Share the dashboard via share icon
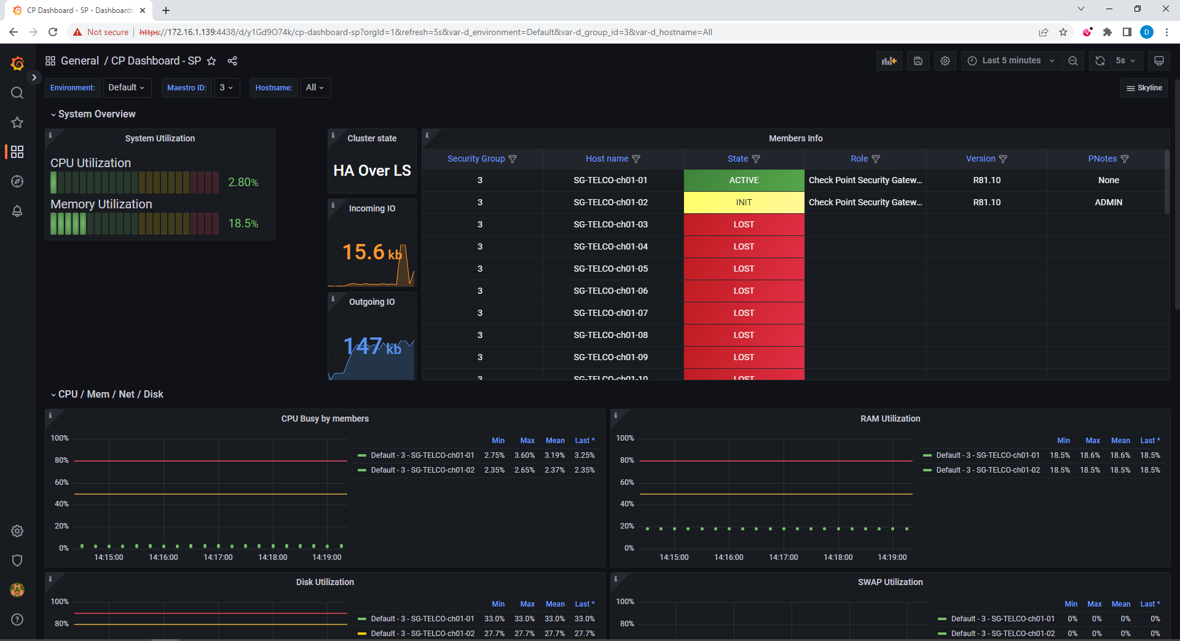This screenshot has width=1180, height=641. (x=232, y=61)
